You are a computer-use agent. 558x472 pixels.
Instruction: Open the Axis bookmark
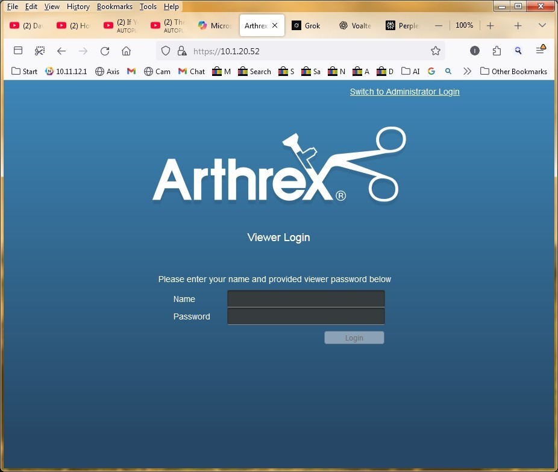(107, 72)
